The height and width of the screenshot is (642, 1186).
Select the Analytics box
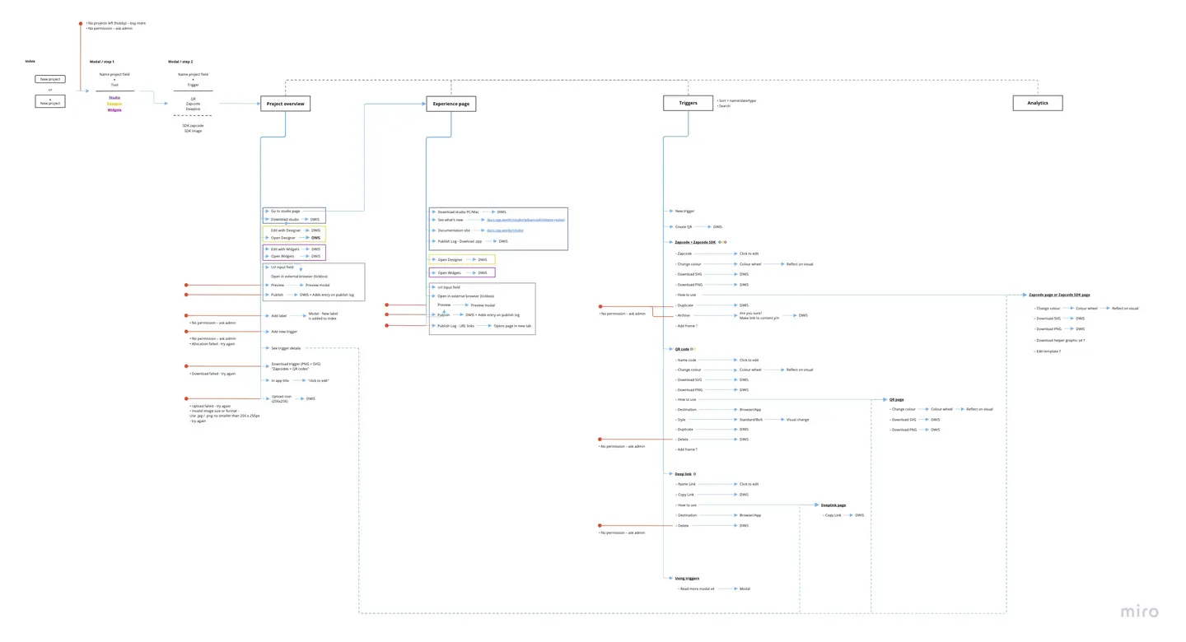[1037, 103]
